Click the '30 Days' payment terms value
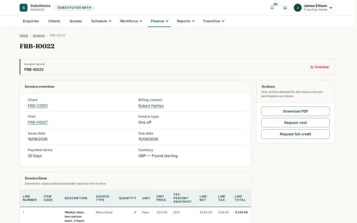Viewport: 357px width, 223px height. pos(35,156)
